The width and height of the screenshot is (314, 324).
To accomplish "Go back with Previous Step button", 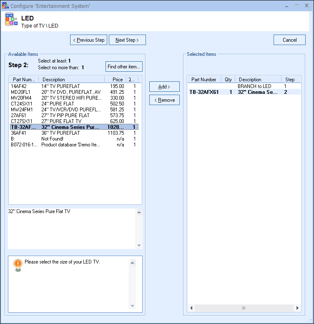I will [89, 40].
